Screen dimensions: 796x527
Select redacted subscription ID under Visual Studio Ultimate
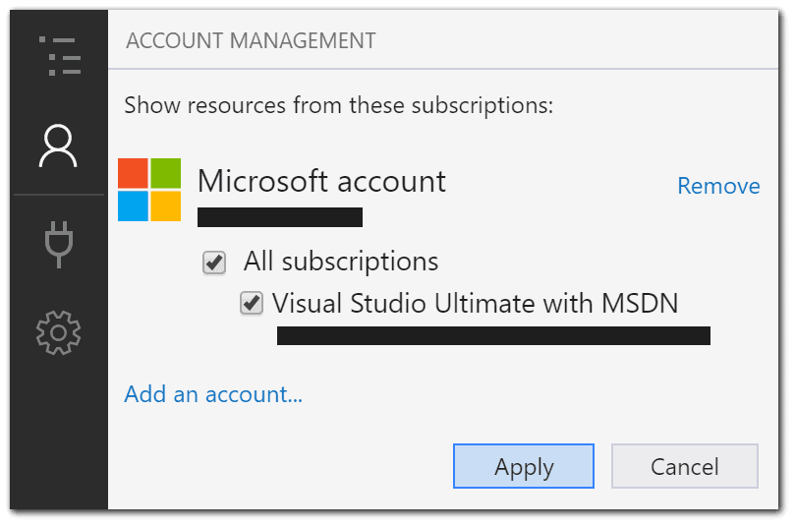coord(493,336)
